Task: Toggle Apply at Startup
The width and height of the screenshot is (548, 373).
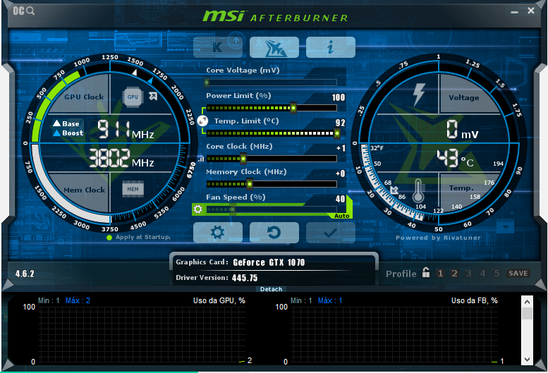Action: pos(139,237)
